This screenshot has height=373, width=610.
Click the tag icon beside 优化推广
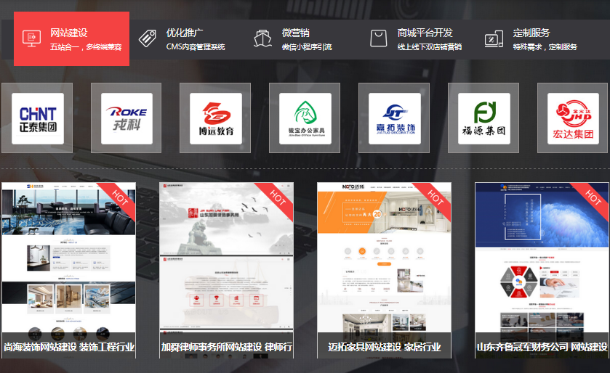147,38
